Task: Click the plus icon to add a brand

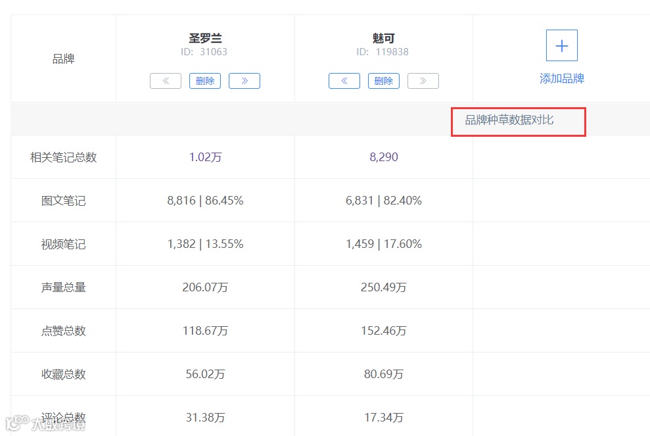Action: tap(562, 45)
